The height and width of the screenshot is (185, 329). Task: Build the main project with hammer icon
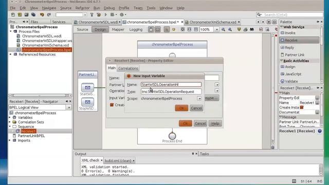tap(92, 15)
